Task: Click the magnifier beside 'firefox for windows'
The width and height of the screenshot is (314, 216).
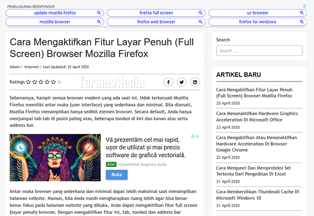Action: [x=302, y=21]
